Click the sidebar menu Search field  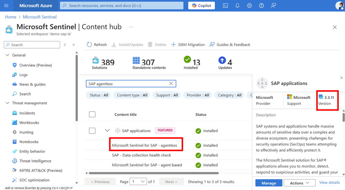pyautogui.click(x=32, y=45)
